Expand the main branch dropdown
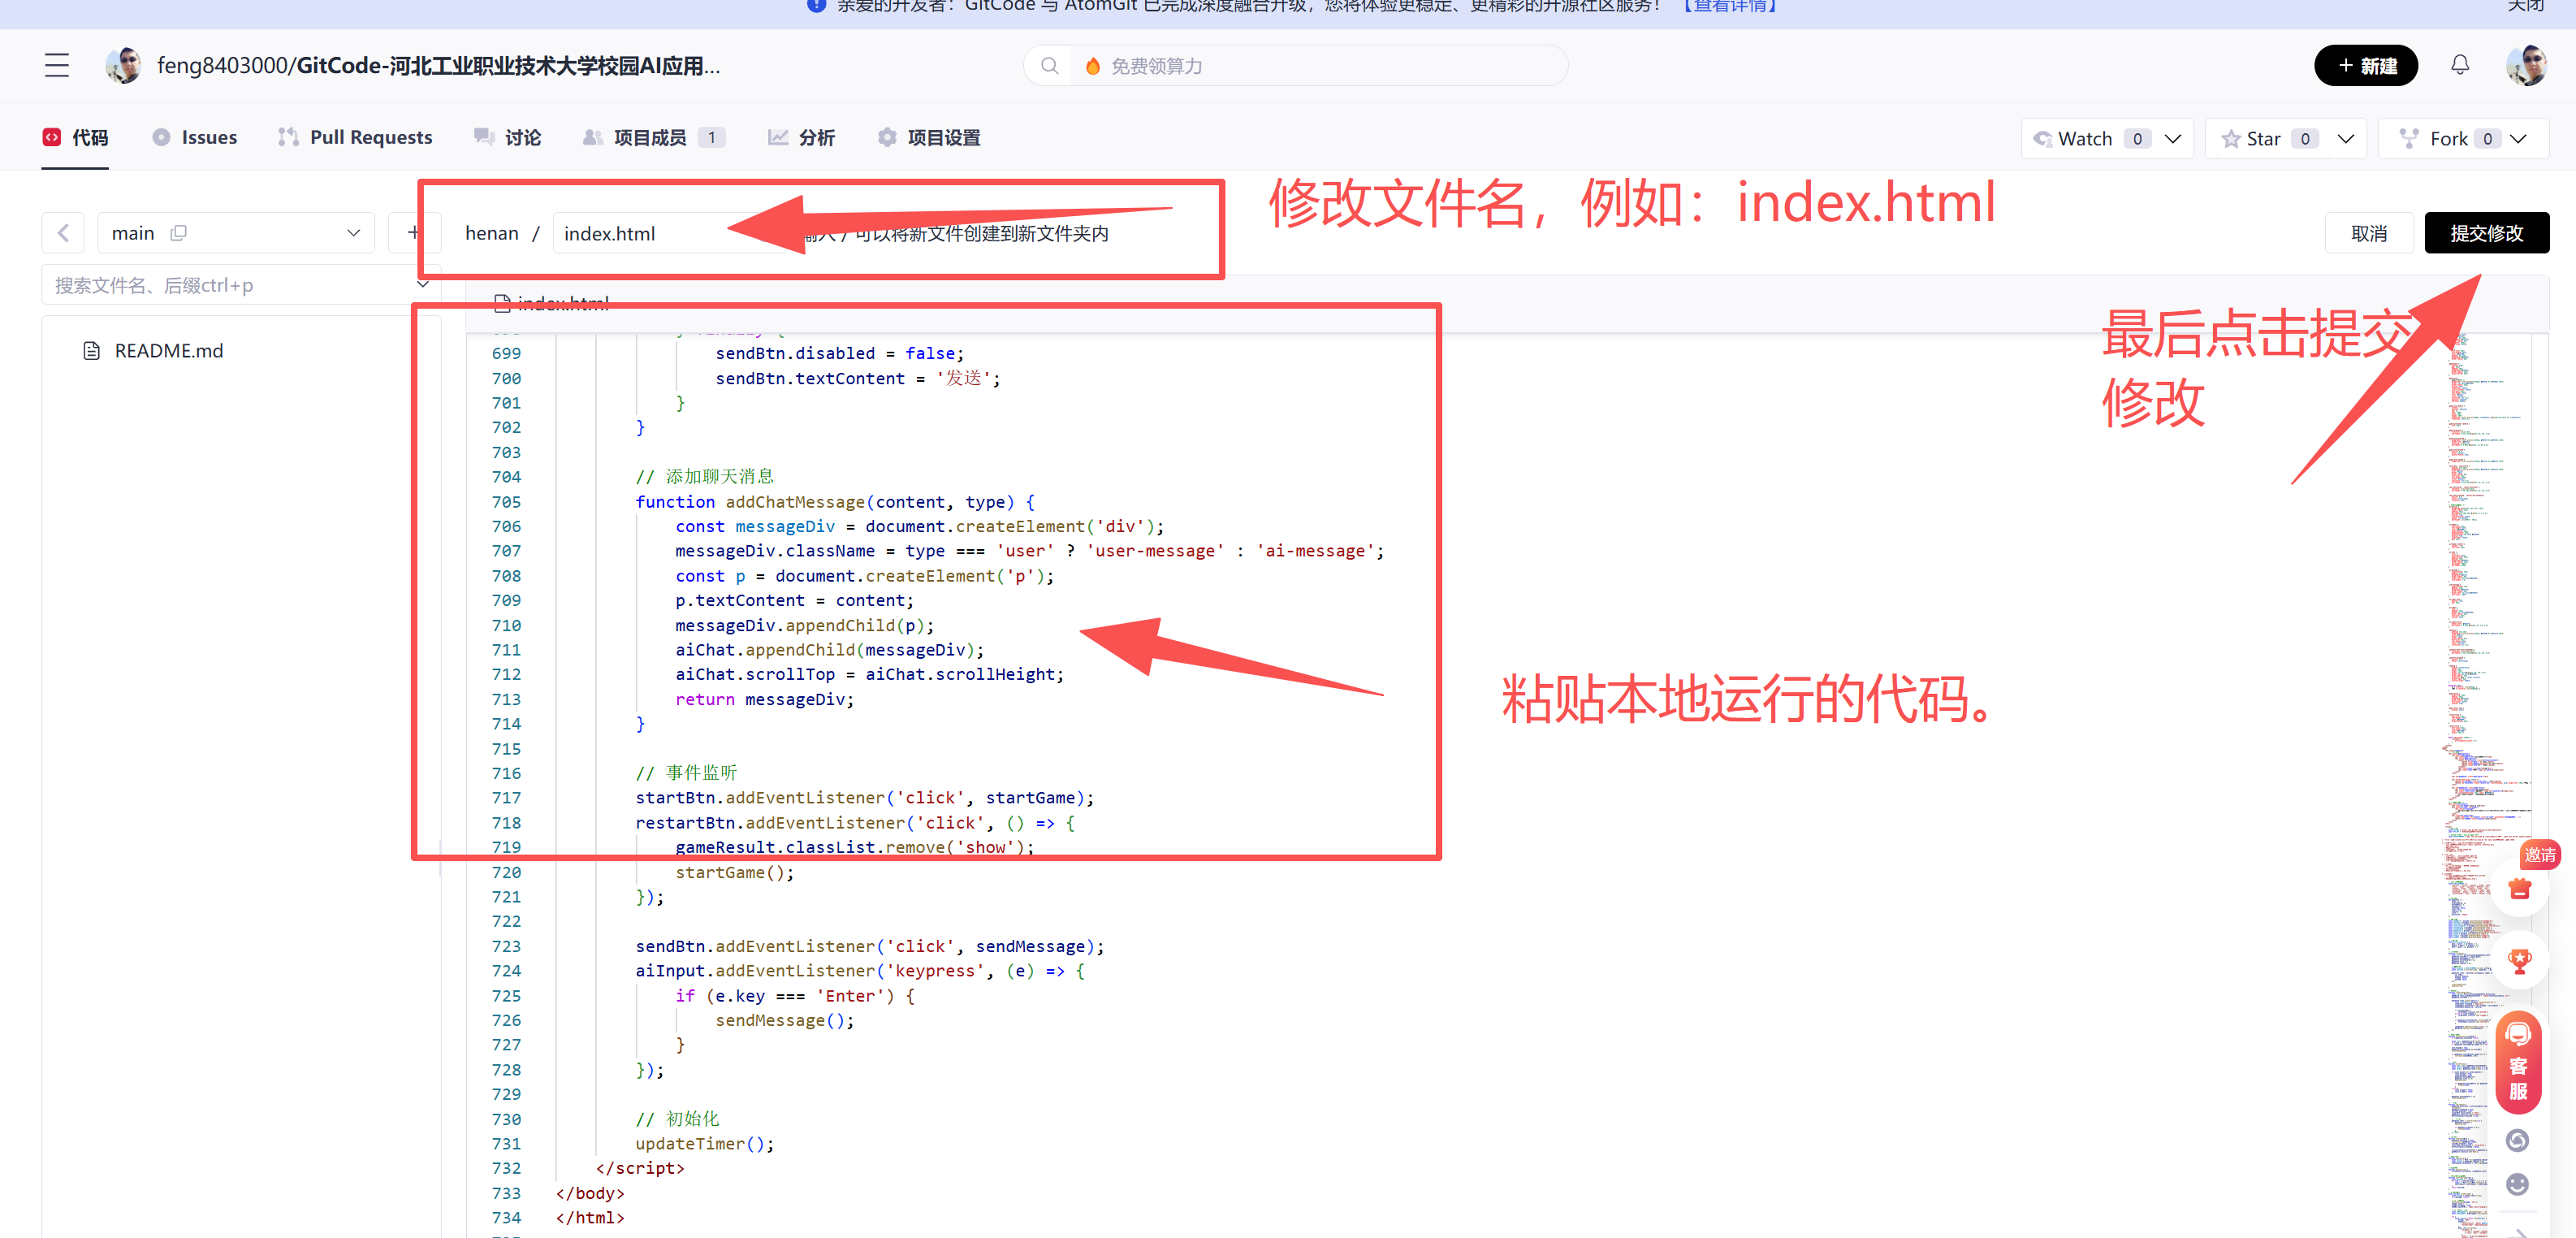Screen dimensions: 2576x1238 (x=352, y=233)
